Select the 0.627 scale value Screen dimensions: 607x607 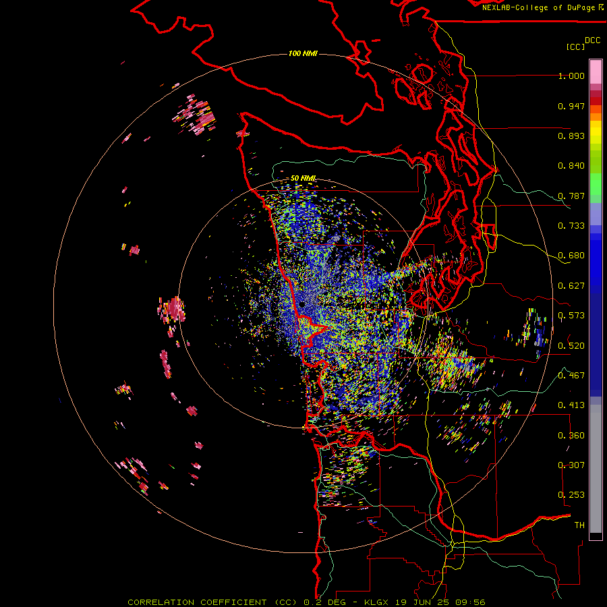[x=571, y=286]
